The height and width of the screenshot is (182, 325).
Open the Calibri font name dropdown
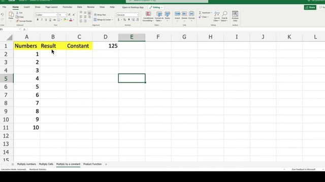tap(56, 15)
